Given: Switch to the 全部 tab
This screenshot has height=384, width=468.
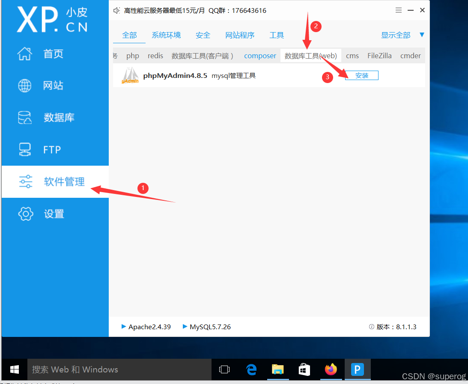Looking at the screenshot, I should 129,35.
